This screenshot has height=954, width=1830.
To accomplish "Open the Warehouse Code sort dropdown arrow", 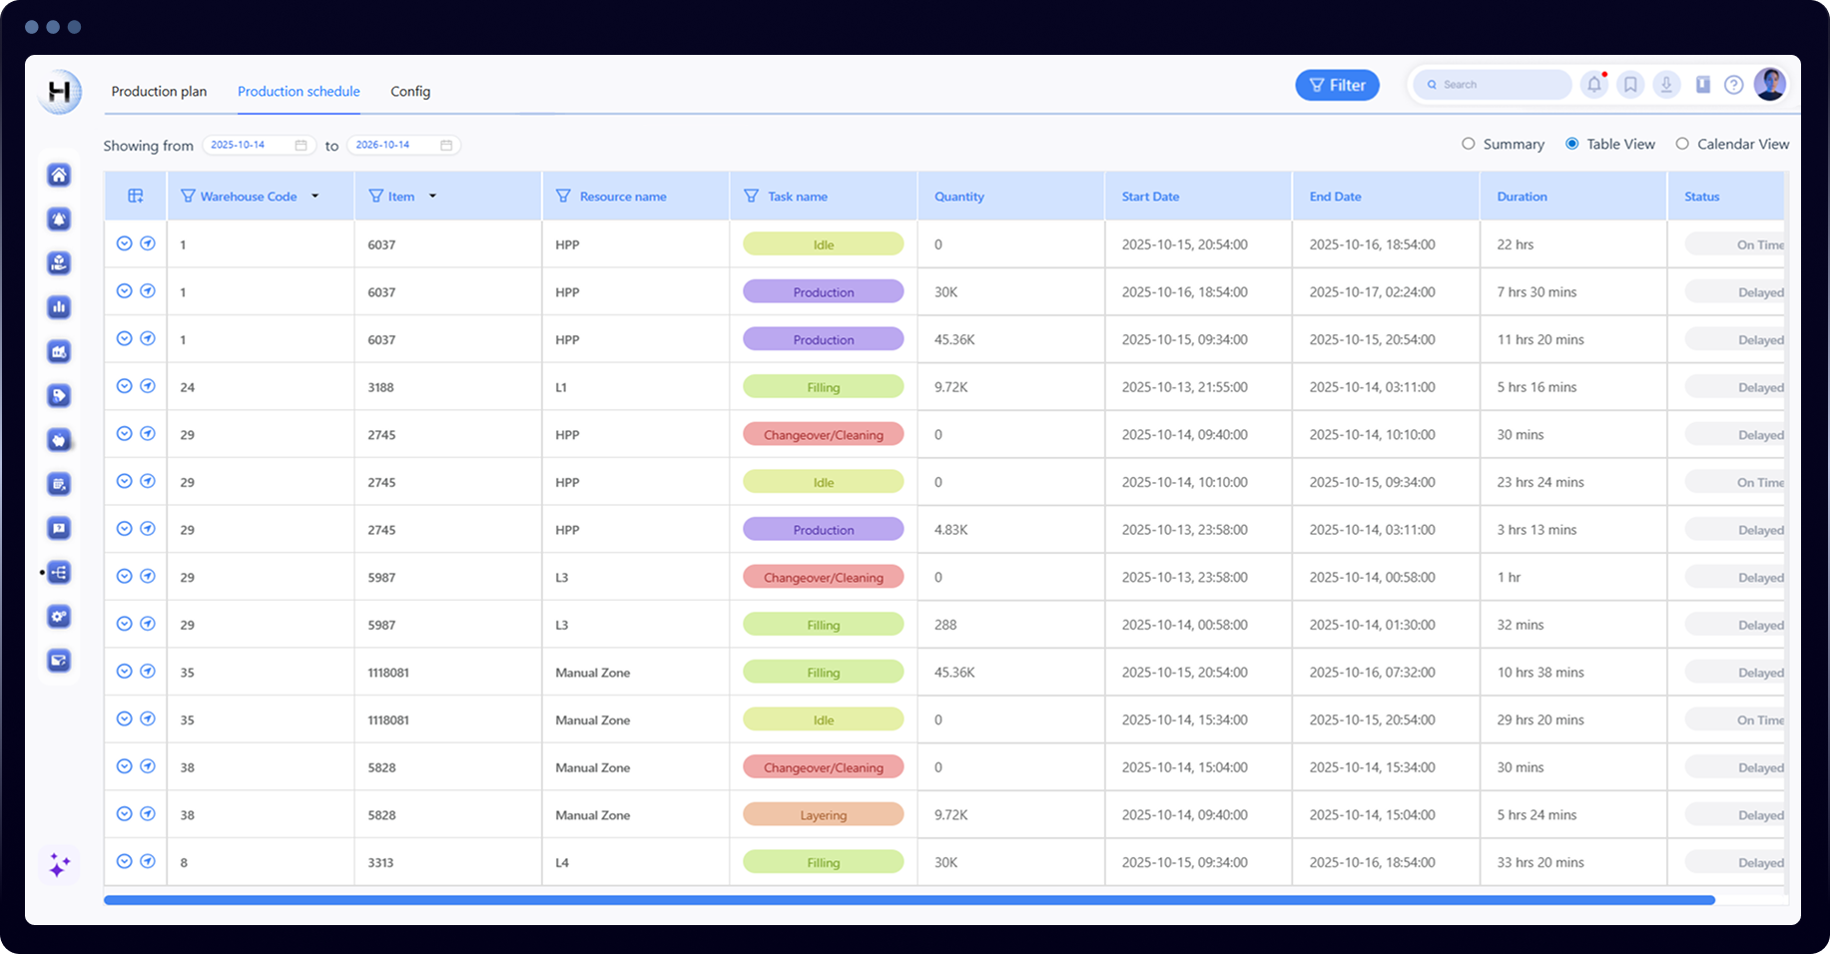I will [315, 196].
